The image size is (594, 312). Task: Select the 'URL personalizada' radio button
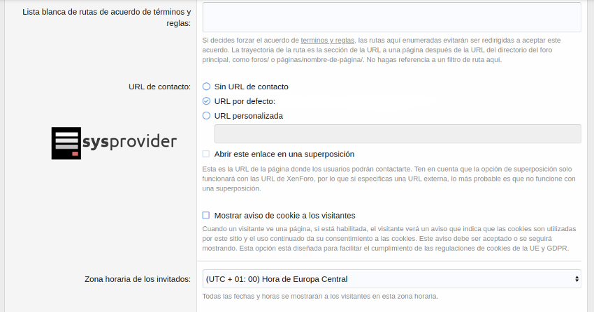(206, 116)
